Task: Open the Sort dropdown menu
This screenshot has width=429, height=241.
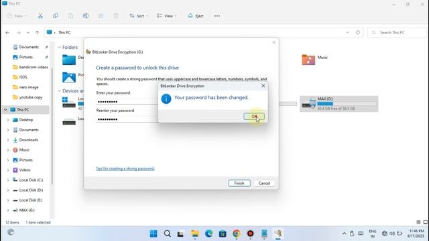Action: tap(139, 16)
